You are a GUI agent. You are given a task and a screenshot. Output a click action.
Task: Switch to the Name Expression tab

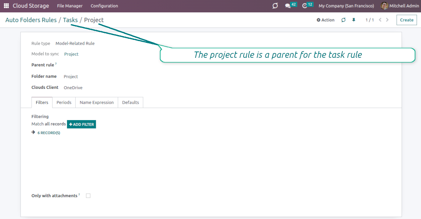96,103
